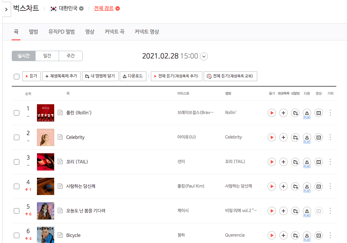Tick the select-all checkbox above the chart
Image resolution: width=347 pixels, height=243 pixels.
tap(17, 77)
